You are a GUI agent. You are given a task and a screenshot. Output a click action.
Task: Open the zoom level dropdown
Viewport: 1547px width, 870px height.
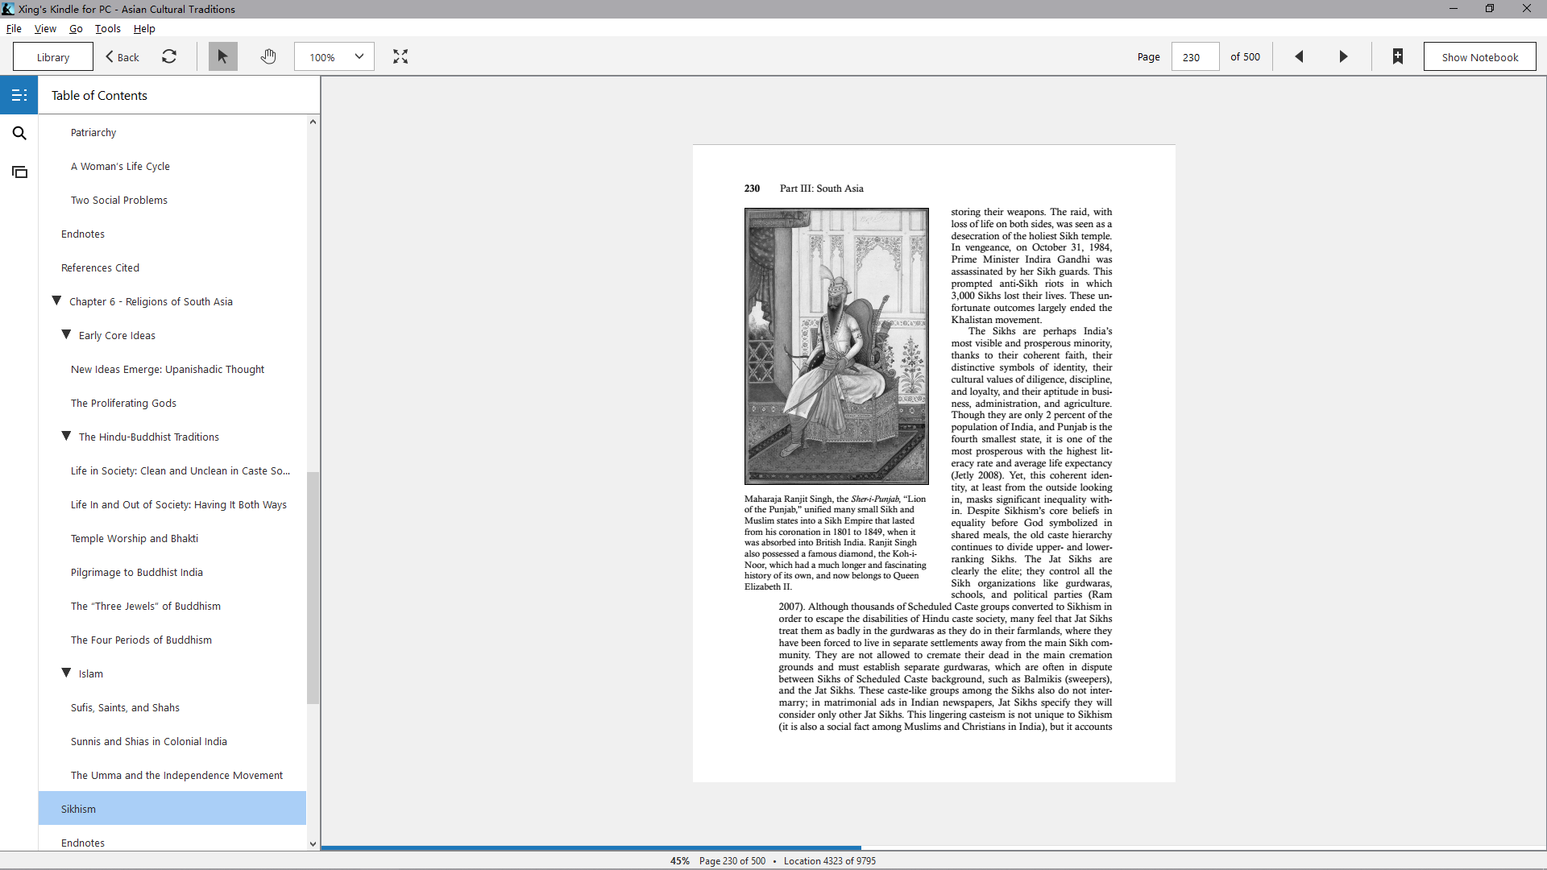tap(334, 56)
